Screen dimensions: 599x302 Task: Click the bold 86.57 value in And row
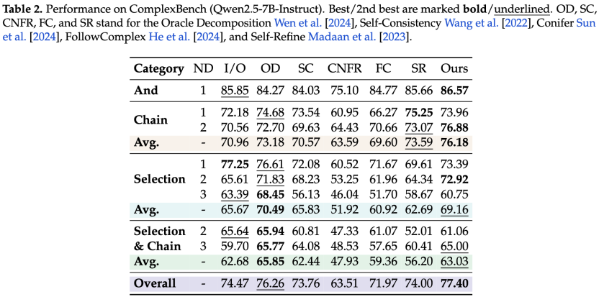pos(454,91)
